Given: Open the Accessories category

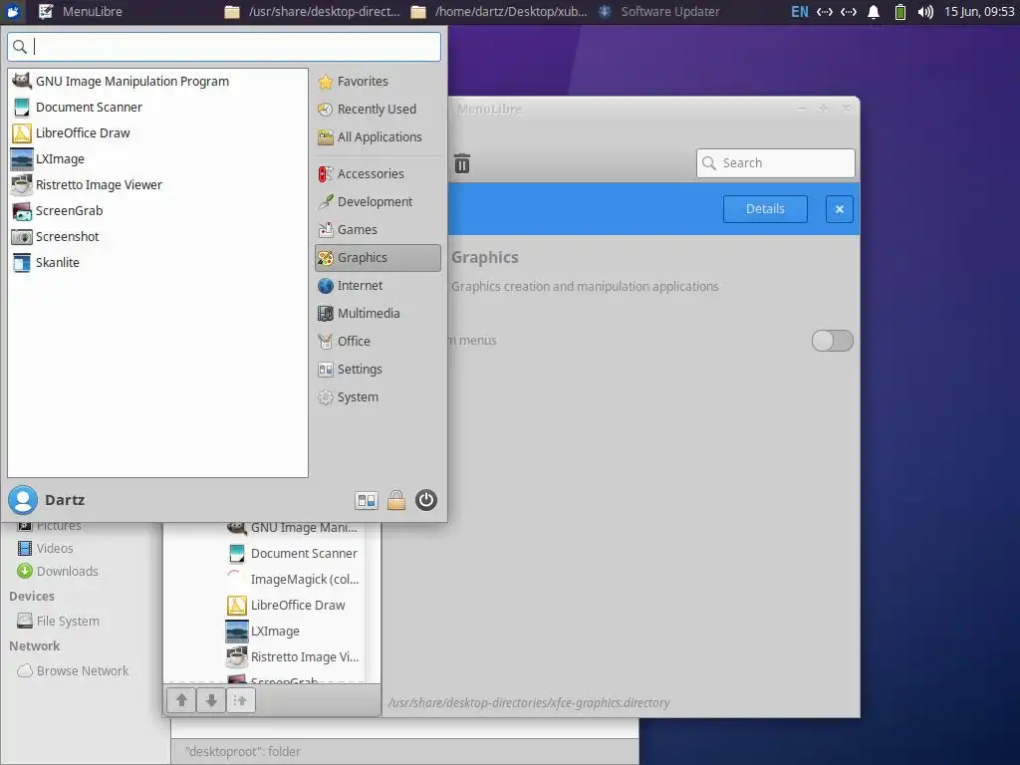Looking at the screenshot, I should (378, 173).
